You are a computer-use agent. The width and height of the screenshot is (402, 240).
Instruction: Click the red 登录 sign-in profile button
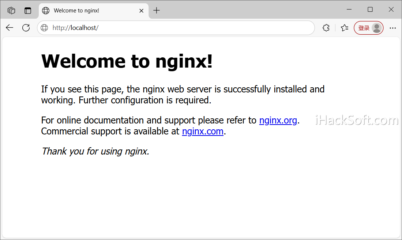(x=369, y=28)
